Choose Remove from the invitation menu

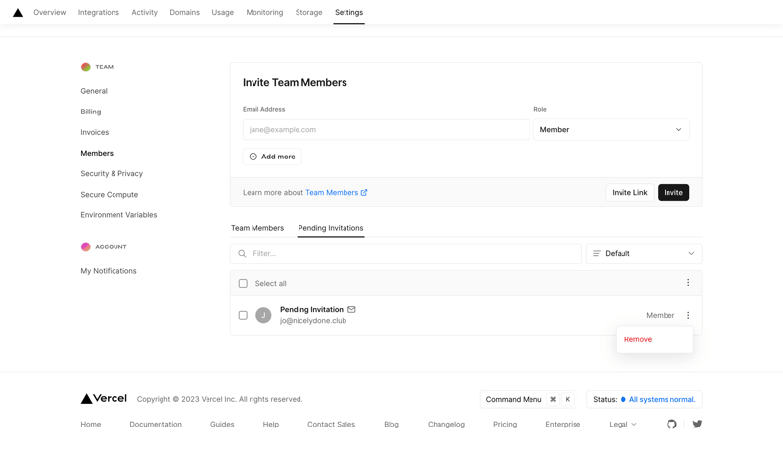(654, 339)
